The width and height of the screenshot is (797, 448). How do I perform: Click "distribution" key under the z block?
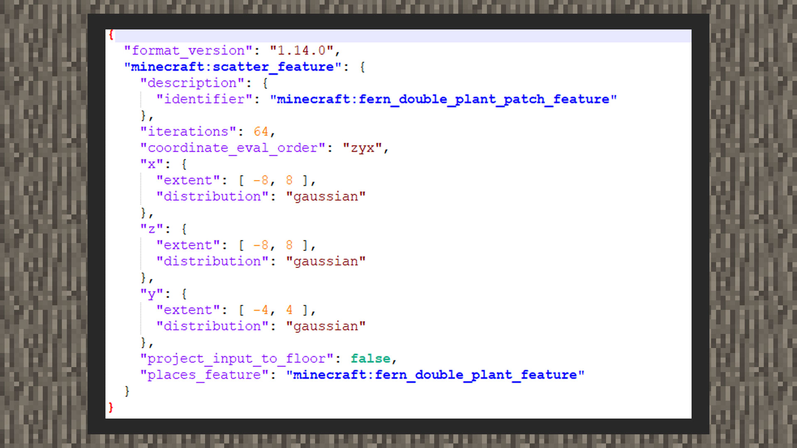pos(213,261)
